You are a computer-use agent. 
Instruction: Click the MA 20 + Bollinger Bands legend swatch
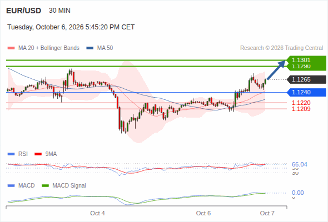click(x=11, y=48)
